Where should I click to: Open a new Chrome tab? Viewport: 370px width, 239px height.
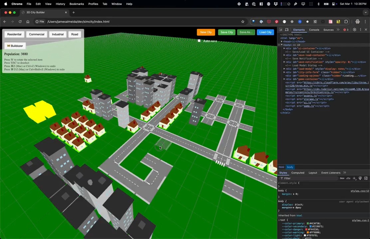tap(74, 13)
